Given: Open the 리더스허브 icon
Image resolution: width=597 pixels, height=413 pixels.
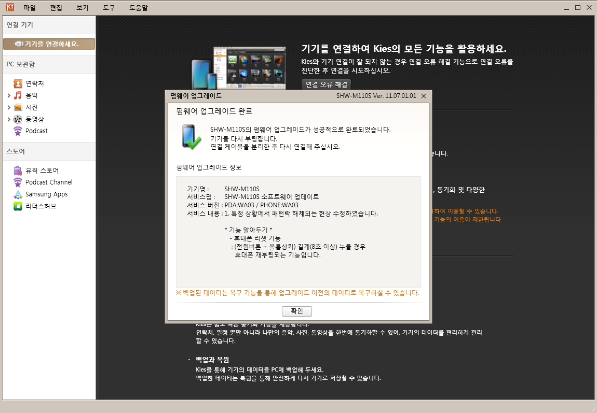Looking at the screenshot, I should click(x=18, y=206).
